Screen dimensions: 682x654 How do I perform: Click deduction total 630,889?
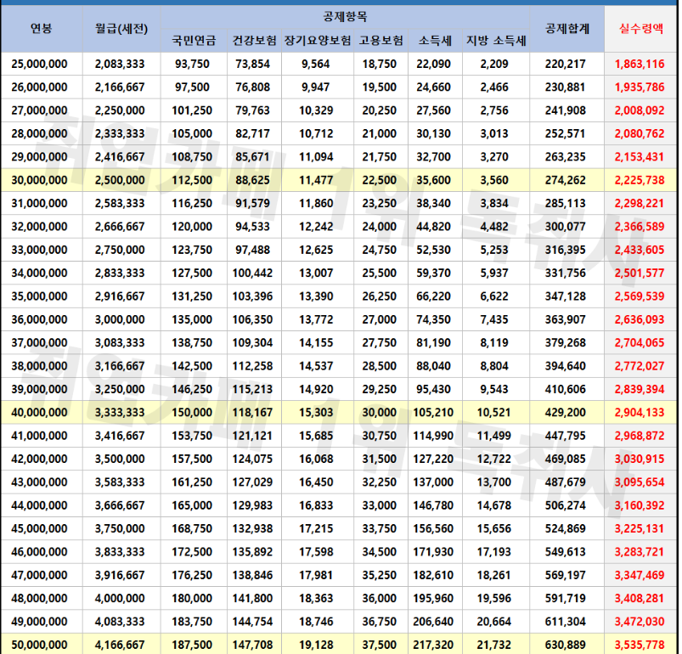tap(566, 646)
